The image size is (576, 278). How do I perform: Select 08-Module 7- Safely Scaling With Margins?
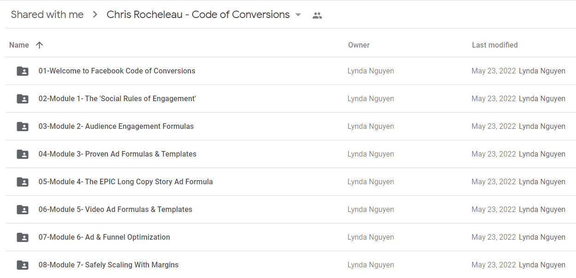click(x=108, y=265)
